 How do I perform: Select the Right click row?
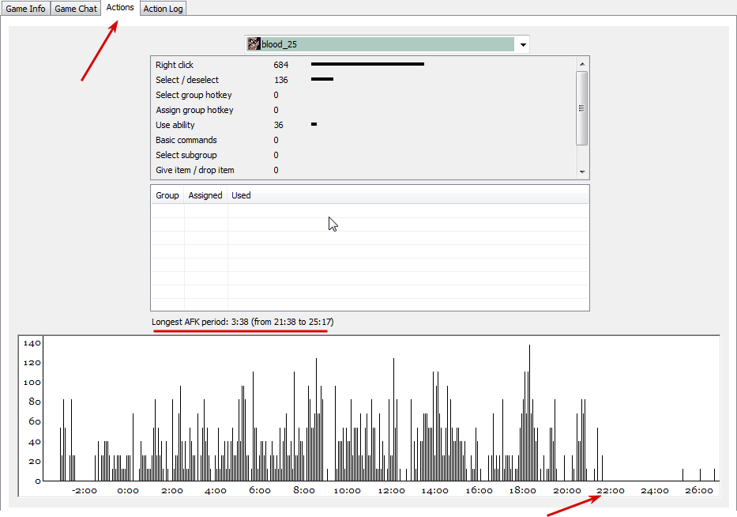click(363, 65)
